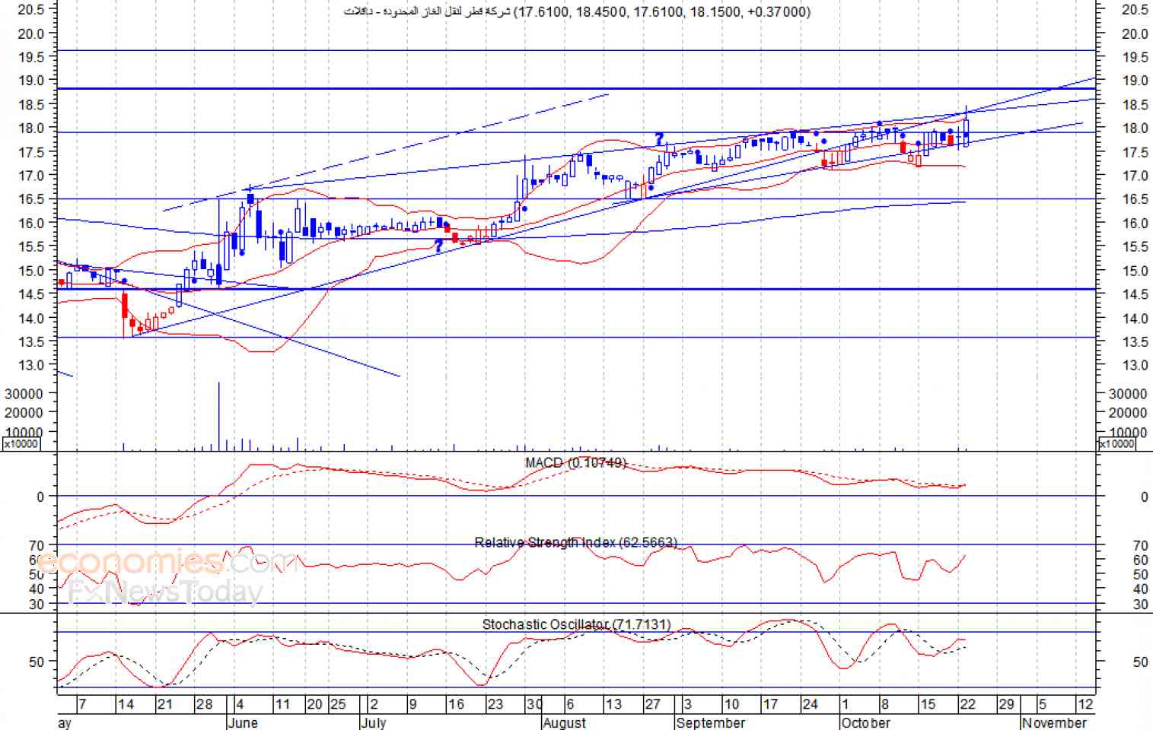The image size is (1153, 730).
Task: Click the date label 17 on the time axis
Action: (770, 704)
